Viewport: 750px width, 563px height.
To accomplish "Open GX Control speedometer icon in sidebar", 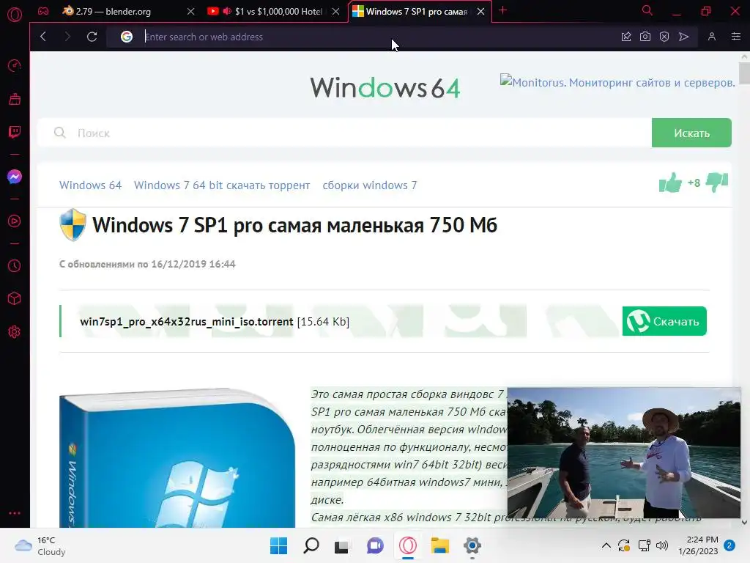I will (15, 65).
